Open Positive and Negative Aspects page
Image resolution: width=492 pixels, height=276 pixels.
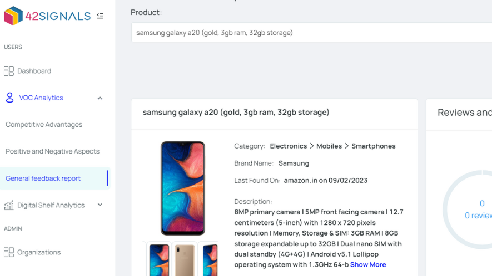coord(52,151)
